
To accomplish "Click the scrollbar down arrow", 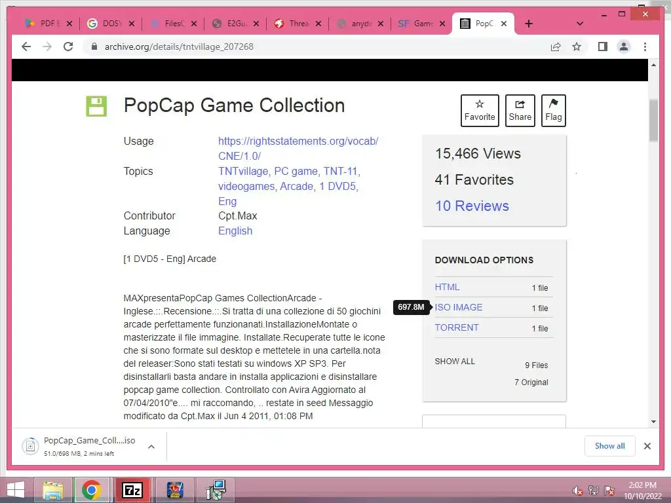I will (653, 422).
